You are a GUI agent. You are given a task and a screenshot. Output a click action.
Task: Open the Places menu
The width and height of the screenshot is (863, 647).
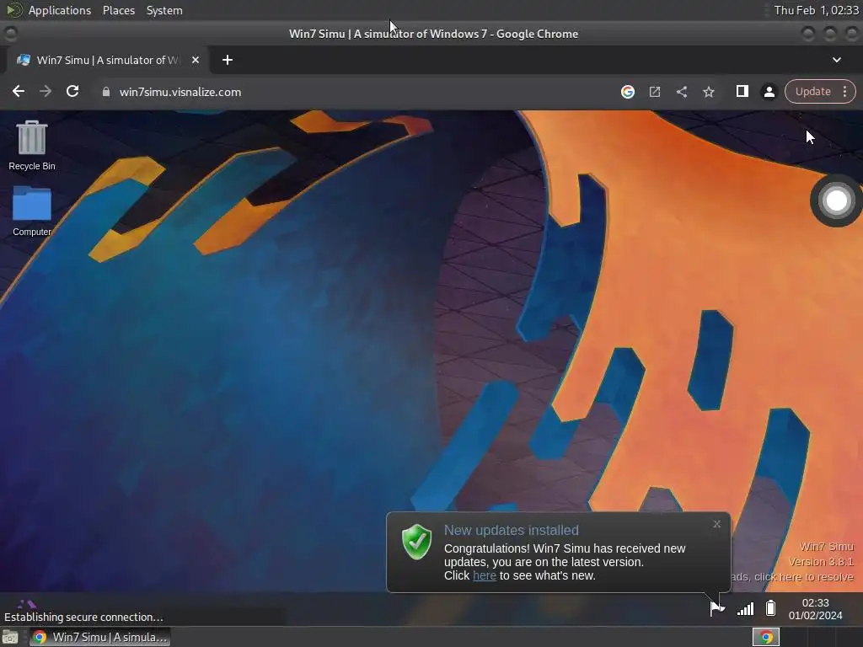[x=118, y=10]
